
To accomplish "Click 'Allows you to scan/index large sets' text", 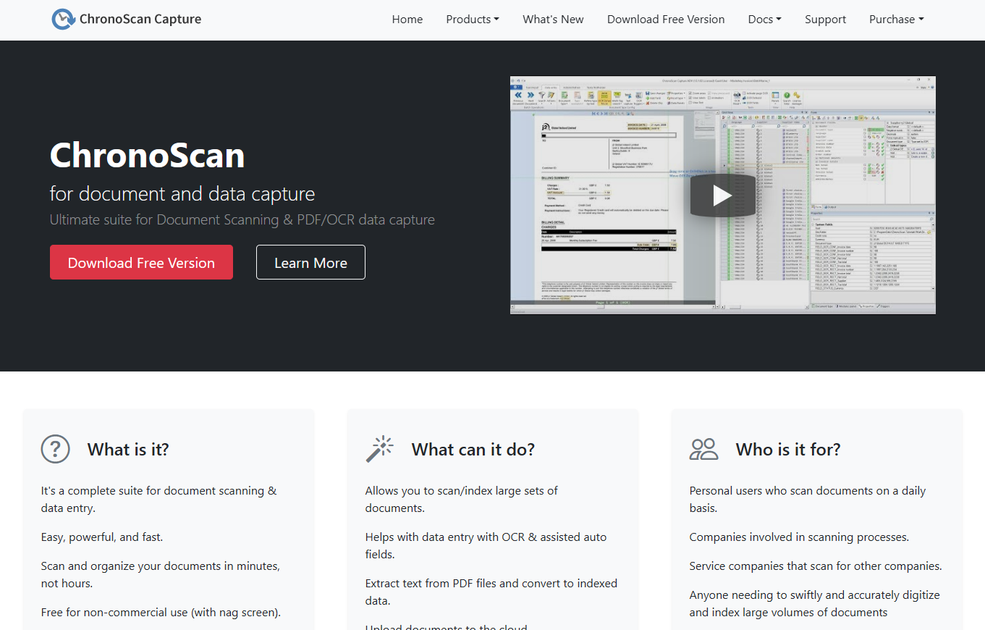I will point(462,500).
